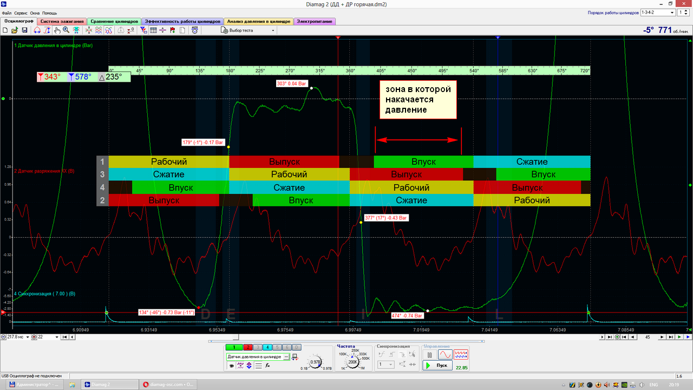The height and width of the screenshot is (390, 693).
Task: Click the voltage range knob showing 0.97B
Action: point(315,362)
